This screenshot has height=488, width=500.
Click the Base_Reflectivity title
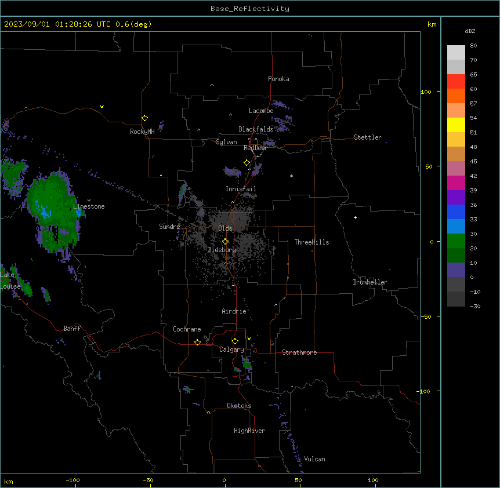click(250, 9)
